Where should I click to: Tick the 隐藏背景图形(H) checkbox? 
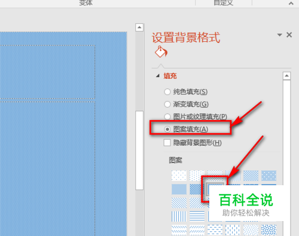click(167, 143)
